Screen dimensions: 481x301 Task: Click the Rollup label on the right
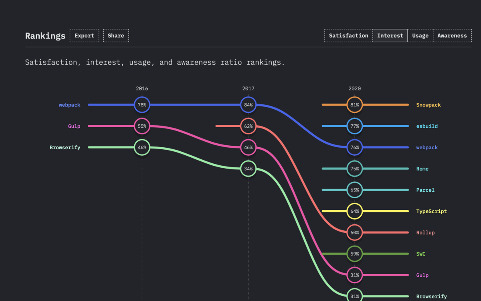425,232
